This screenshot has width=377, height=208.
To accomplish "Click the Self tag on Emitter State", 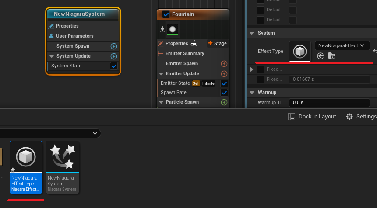I will point(196,83).
